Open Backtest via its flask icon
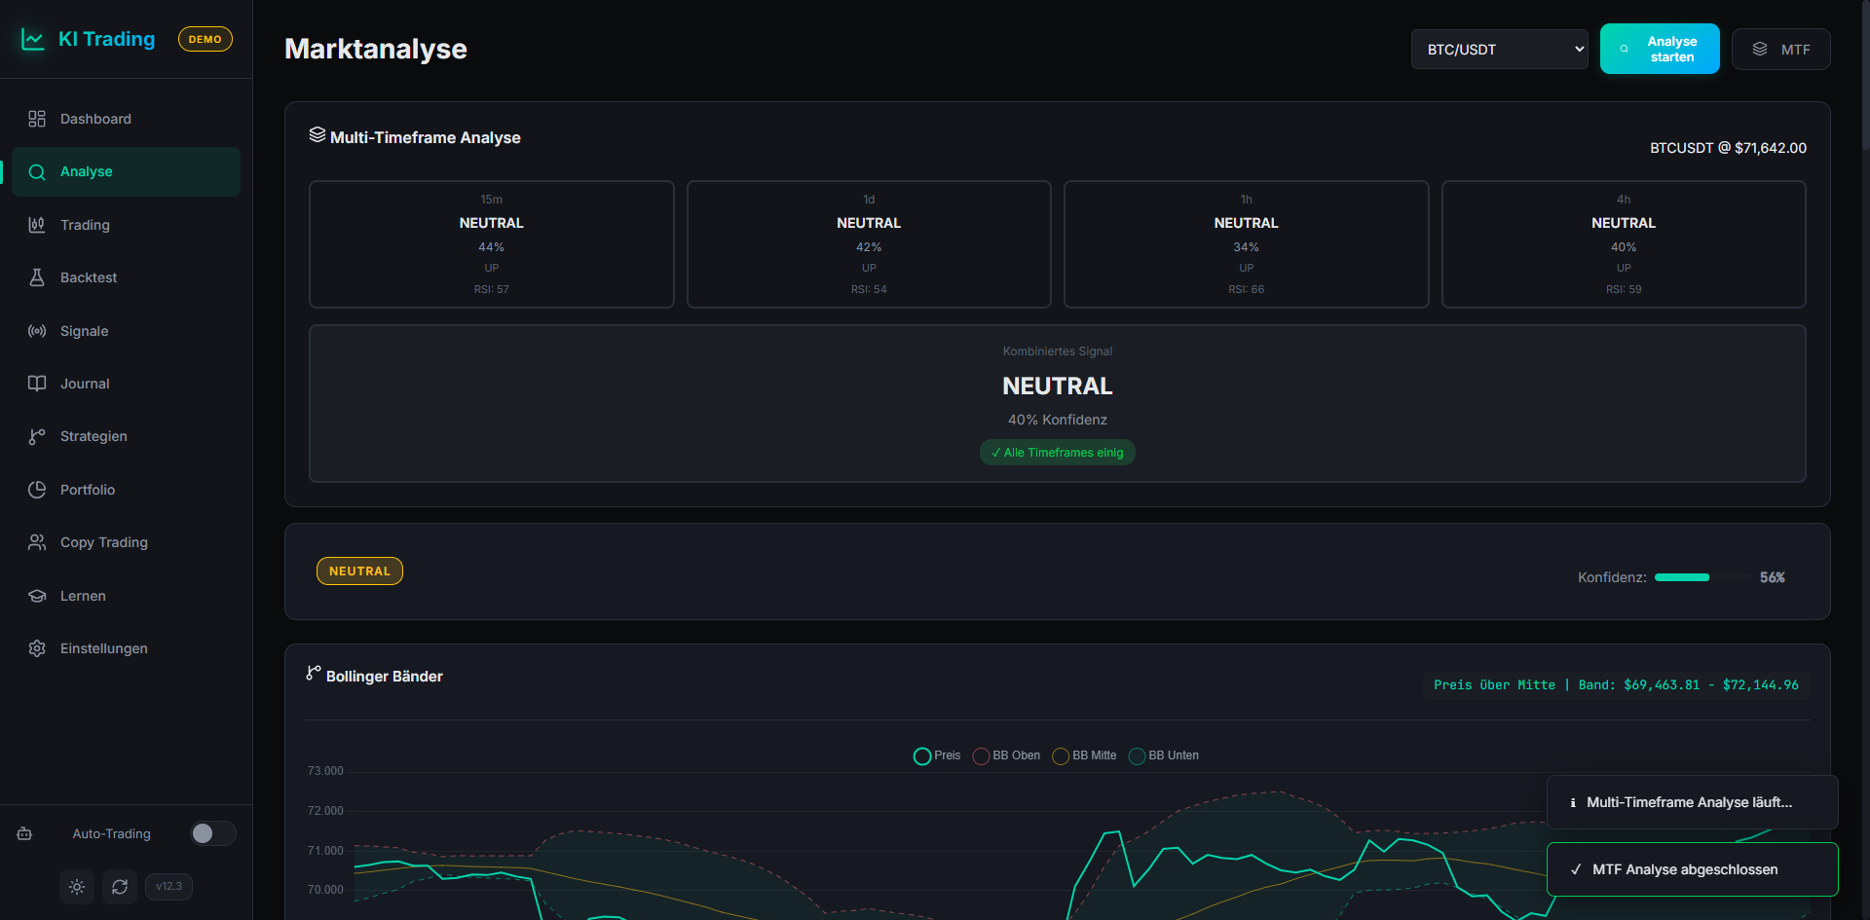The width and height of the screenshot is (1870, 920). pos(37,277)
